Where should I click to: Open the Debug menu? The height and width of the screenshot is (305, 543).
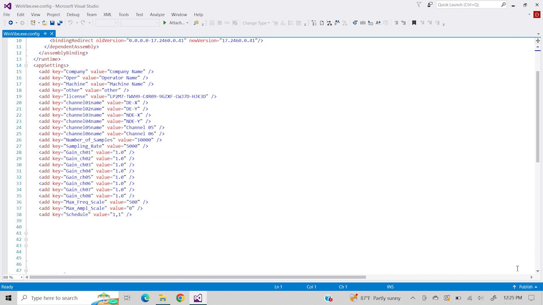coord(73,15)
